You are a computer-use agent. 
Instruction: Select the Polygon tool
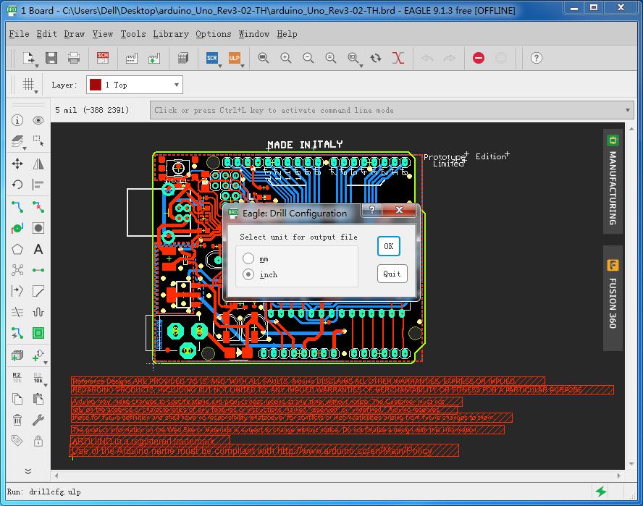tap(16, 249)
